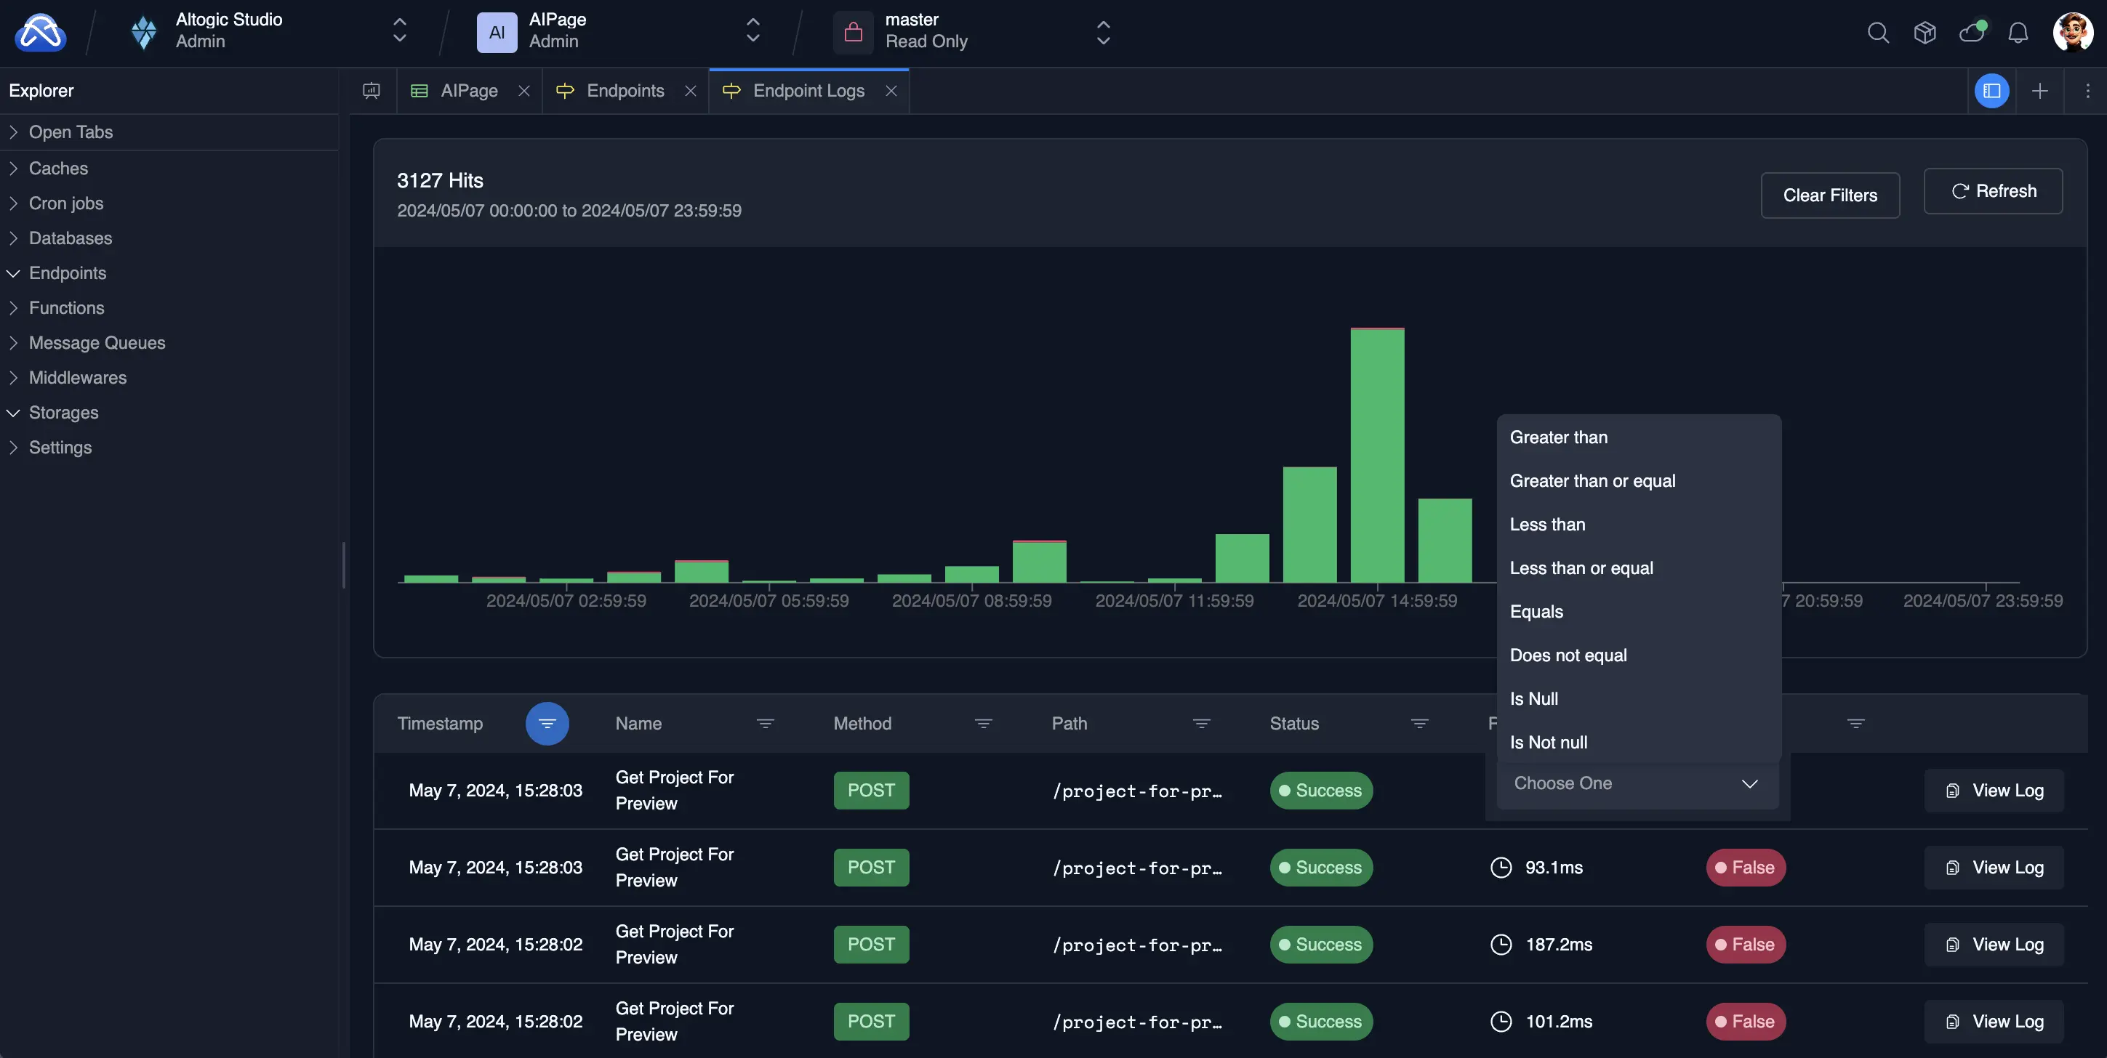Toggle the sidebar panel layout button
The image size is (2107, 1058).
(1991, 91)
